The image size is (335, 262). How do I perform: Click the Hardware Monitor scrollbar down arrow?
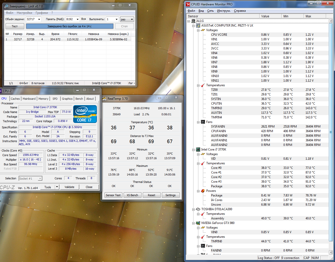coord(331,252)
